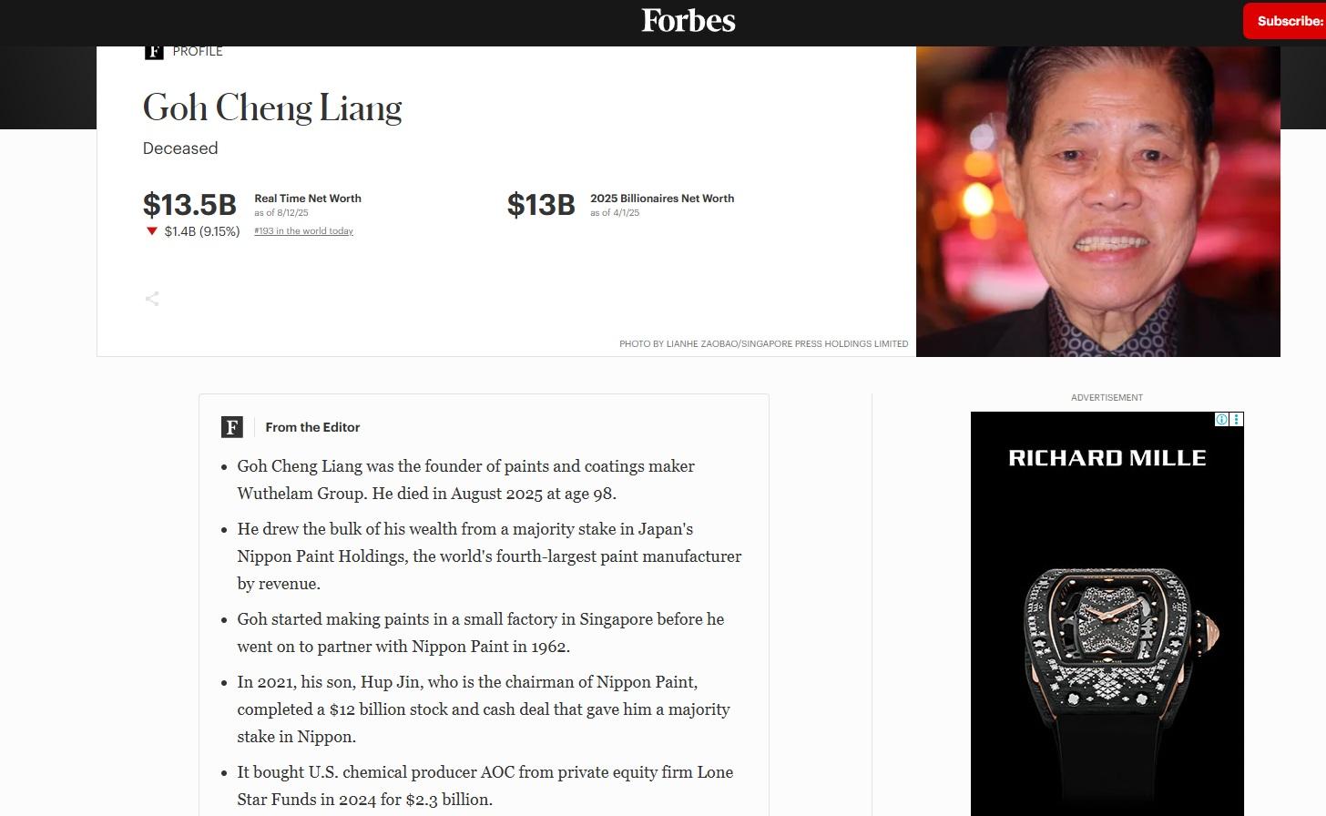
Task: Click the F icon next to From the Editor
Action: [232, 427]
